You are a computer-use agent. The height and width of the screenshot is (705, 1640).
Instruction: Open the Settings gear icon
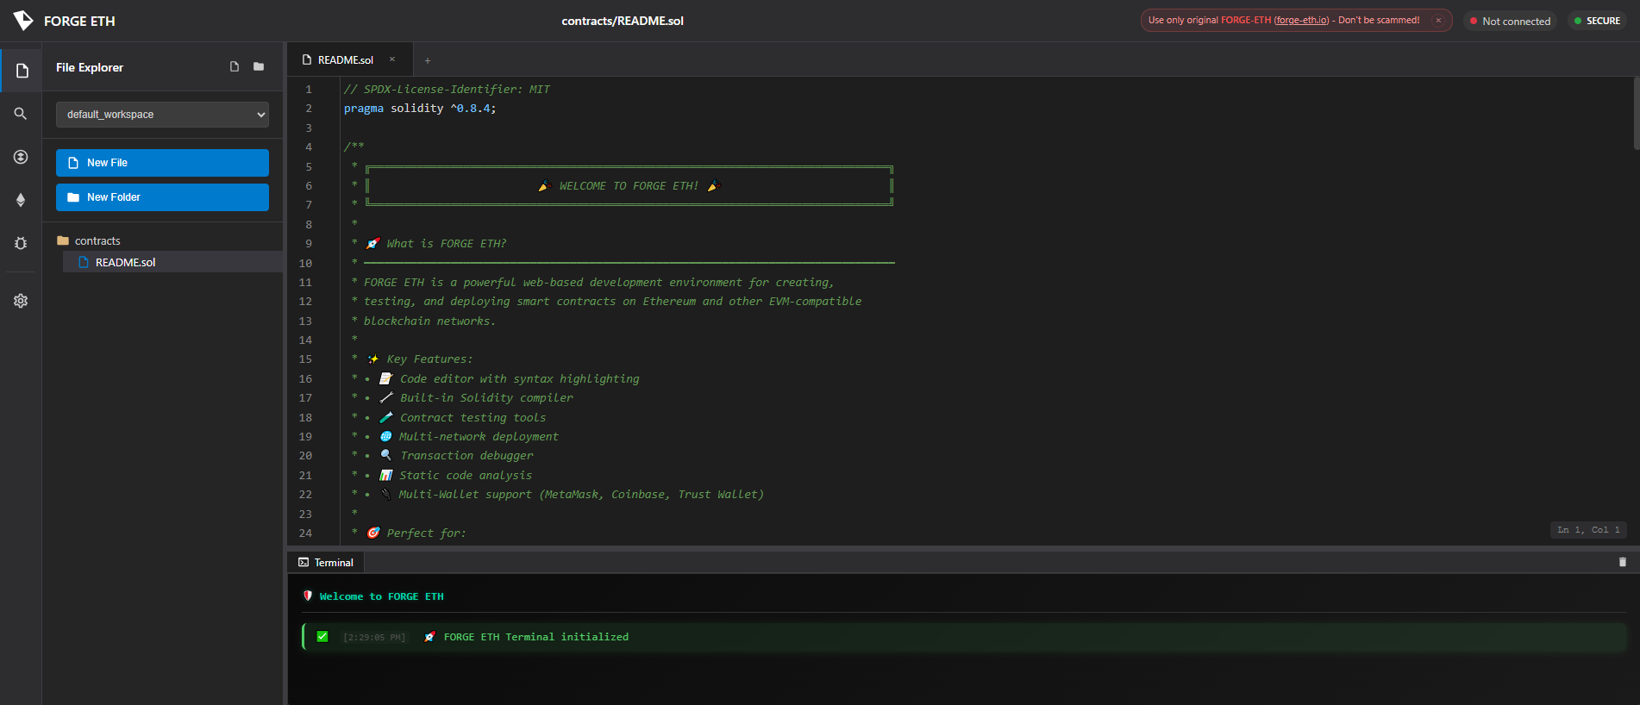pos(21,301)
